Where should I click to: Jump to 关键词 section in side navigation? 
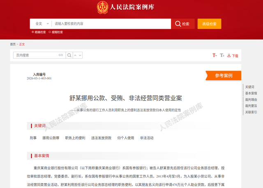click(249, 87)
